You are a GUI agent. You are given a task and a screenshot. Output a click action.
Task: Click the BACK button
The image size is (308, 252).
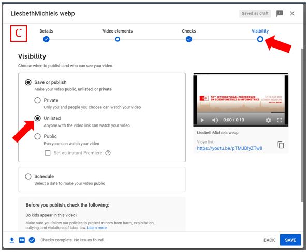[269, 240]
